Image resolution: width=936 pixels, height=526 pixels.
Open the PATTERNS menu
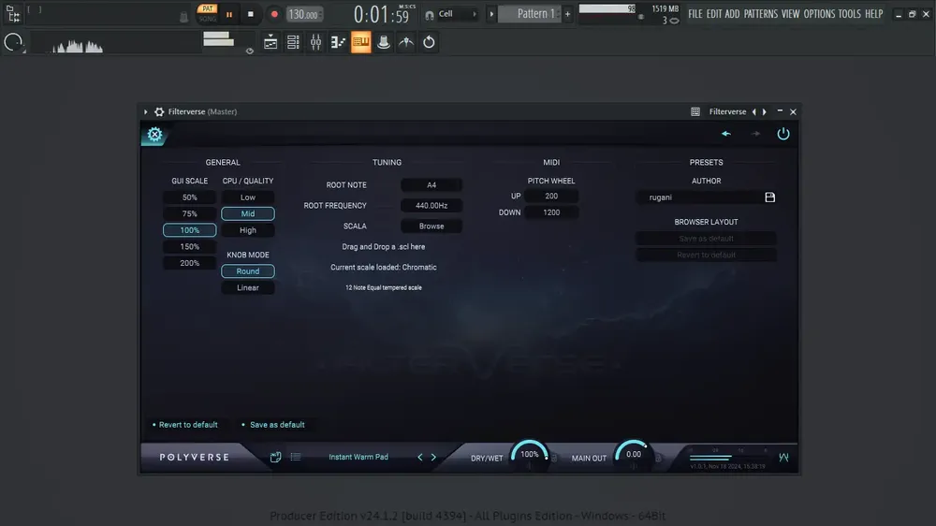(760, 14)
